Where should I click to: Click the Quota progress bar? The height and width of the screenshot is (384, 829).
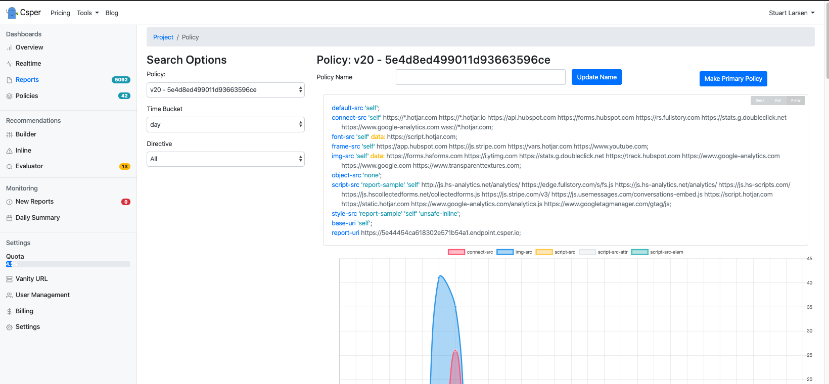click(x=68, y=264)
